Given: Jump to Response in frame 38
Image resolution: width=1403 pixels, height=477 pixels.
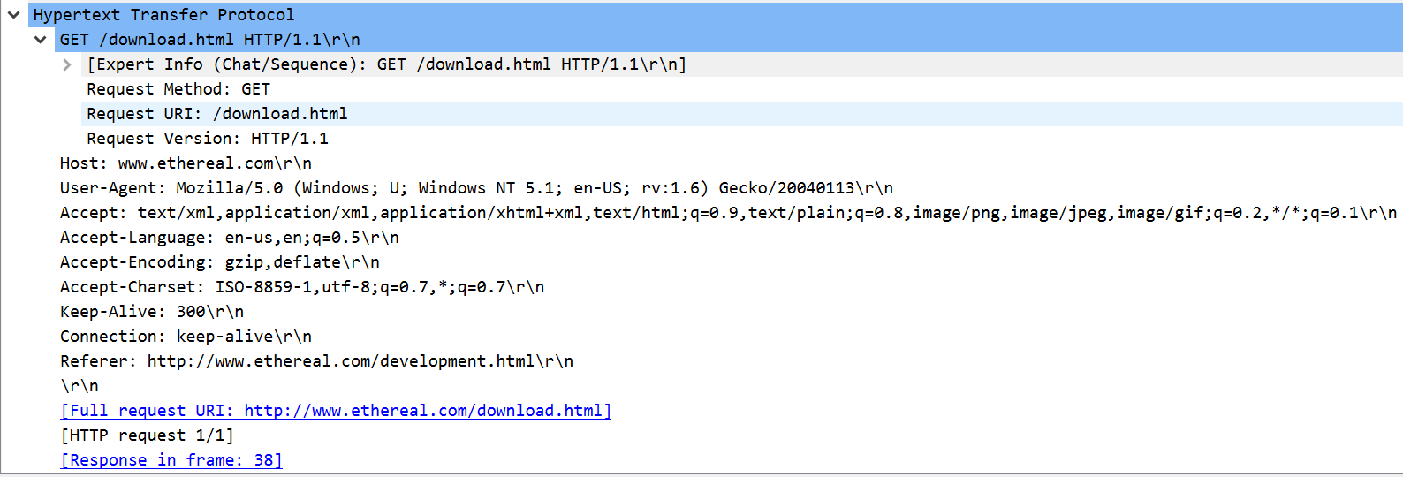Looking at the screenshot, I should [171, 460].
